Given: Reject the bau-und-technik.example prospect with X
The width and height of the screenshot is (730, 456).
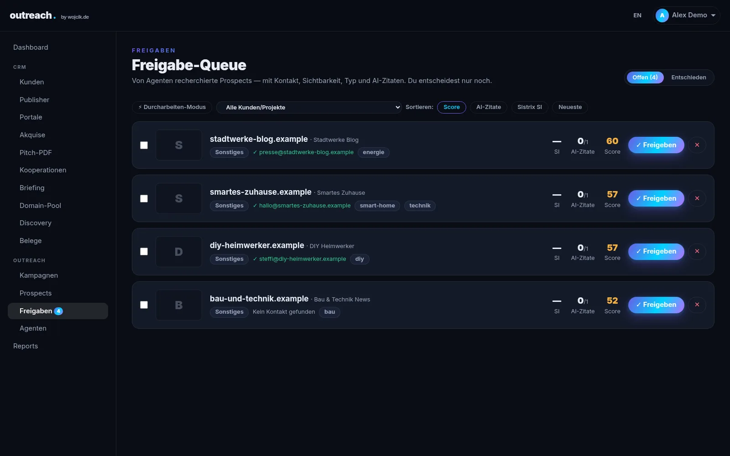Looking at the screenshot, I should tap(697, 305).
